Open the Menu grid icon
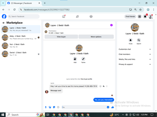The image size is (157, 117). click(139, 17)
